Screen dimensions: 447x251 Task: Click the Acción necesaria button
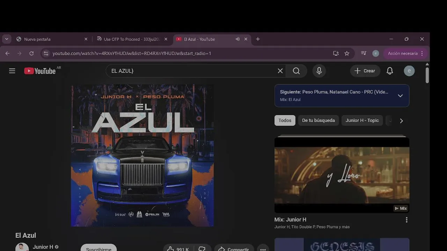pyautogui.click(x=403, y=53)
